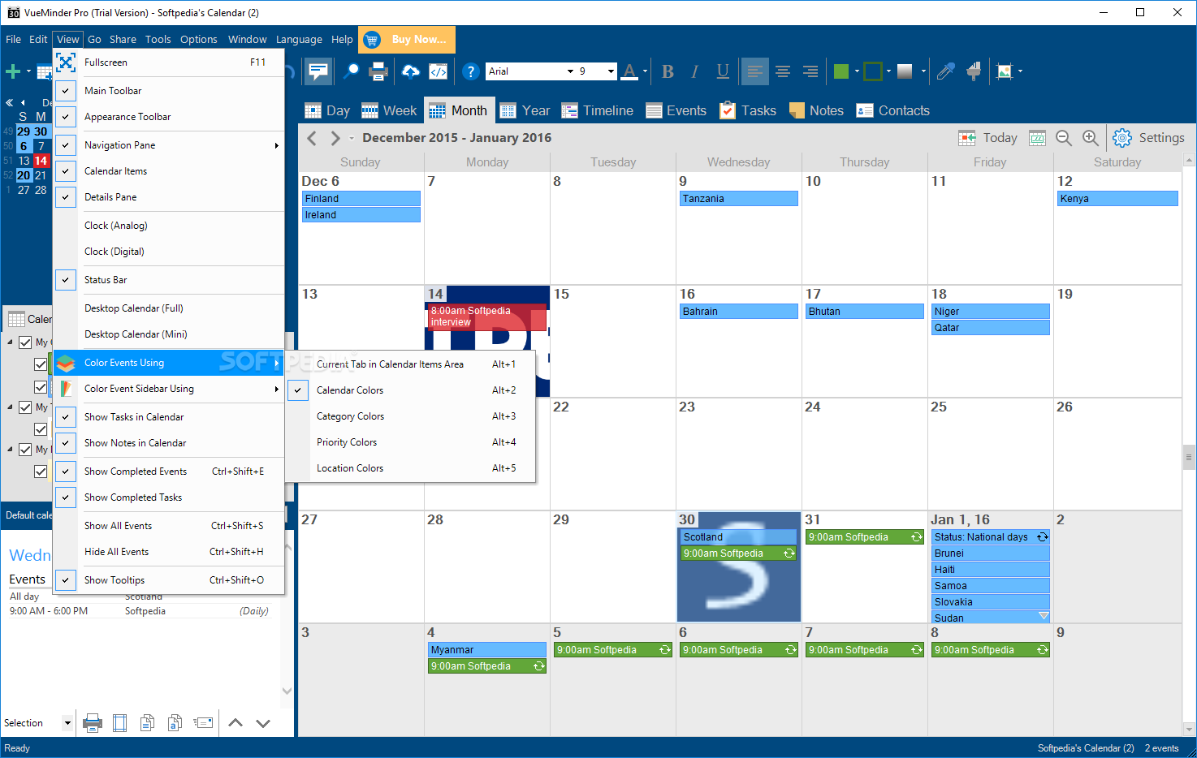Click the blue question mark help icon

click(x=470, y=71)
